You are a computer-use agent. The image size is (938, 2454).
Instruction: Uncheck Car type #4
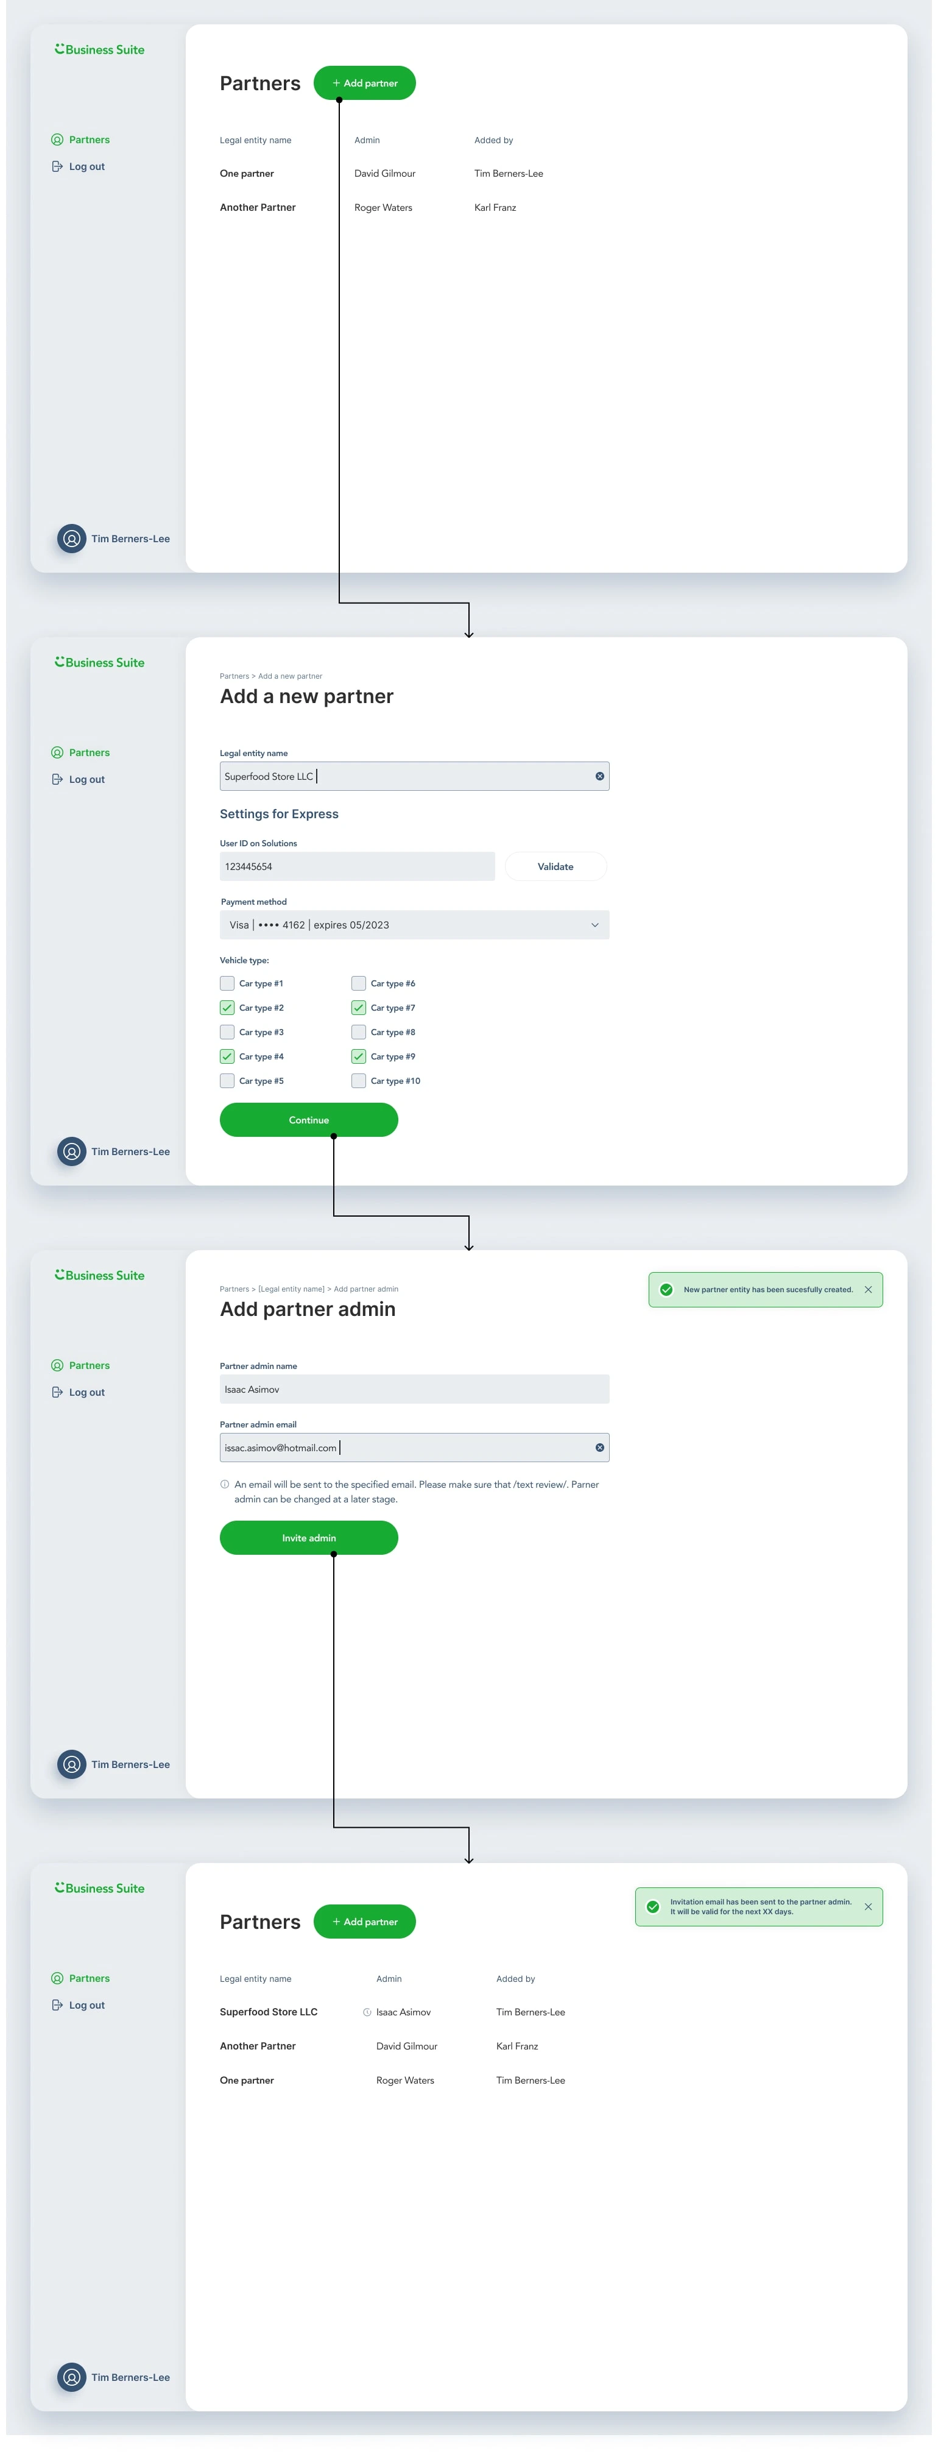[227, 1056]
